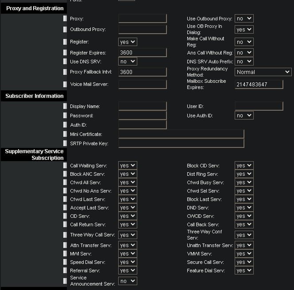Screen dimensions: 294x290
Task: Open the Register yes/no dropdown
Action: click(x=128, y=42)
